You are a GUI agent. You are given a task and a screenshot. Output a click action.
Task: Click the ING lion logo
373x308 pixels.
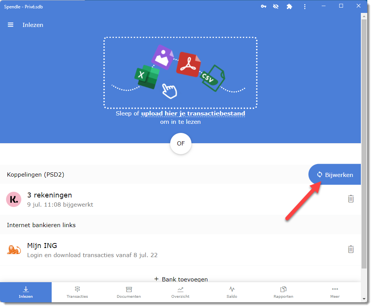click(x=14, y=250)
